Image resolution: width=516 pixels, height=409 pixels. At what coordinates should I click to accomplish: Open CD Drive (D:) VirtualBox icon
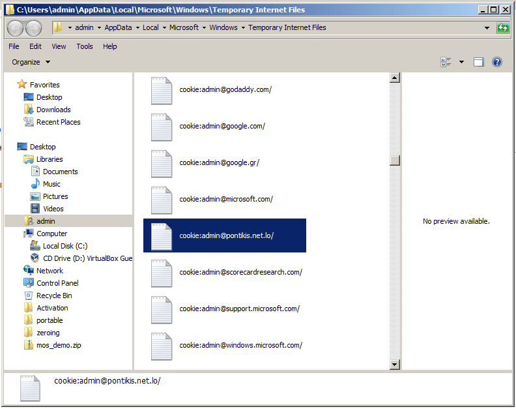[x=35, y=258]
